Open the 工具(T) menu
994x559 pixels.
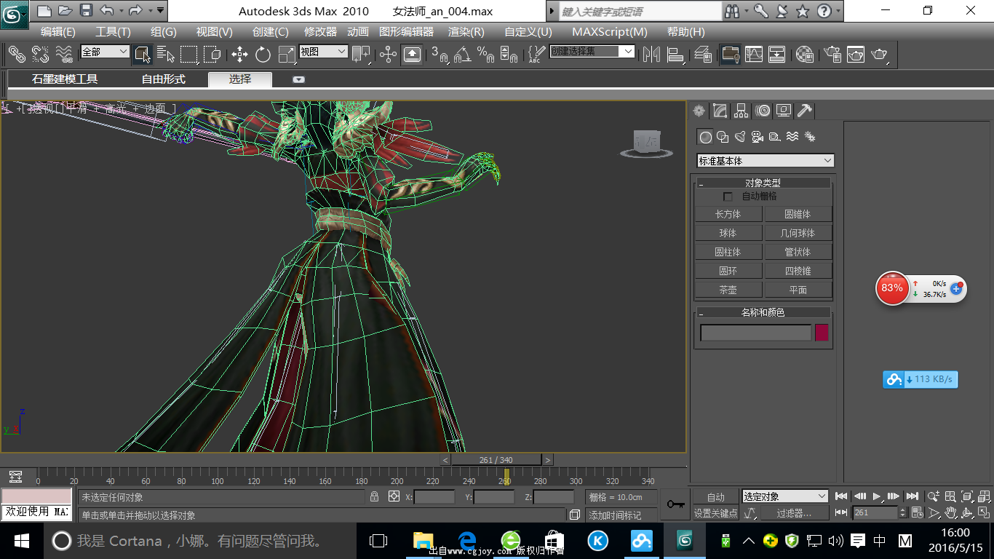113,32
